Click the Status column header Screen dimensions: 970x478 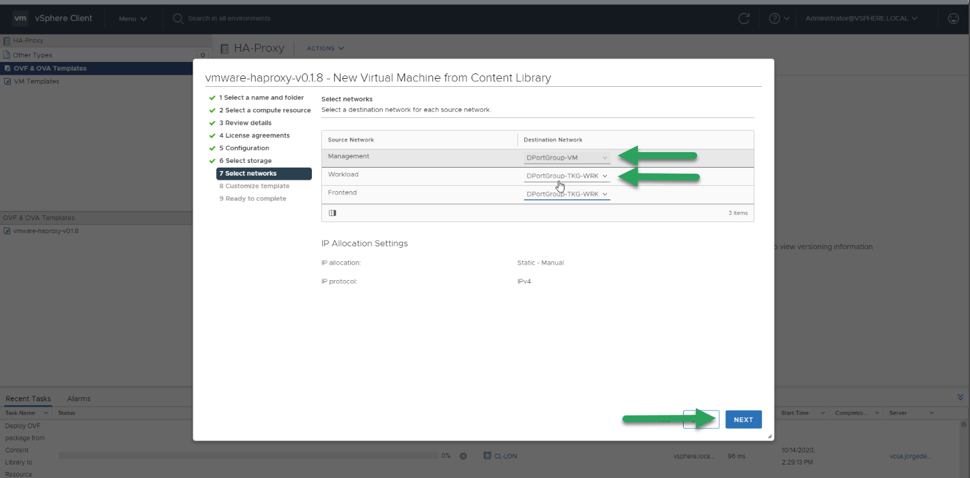[67, 413]
